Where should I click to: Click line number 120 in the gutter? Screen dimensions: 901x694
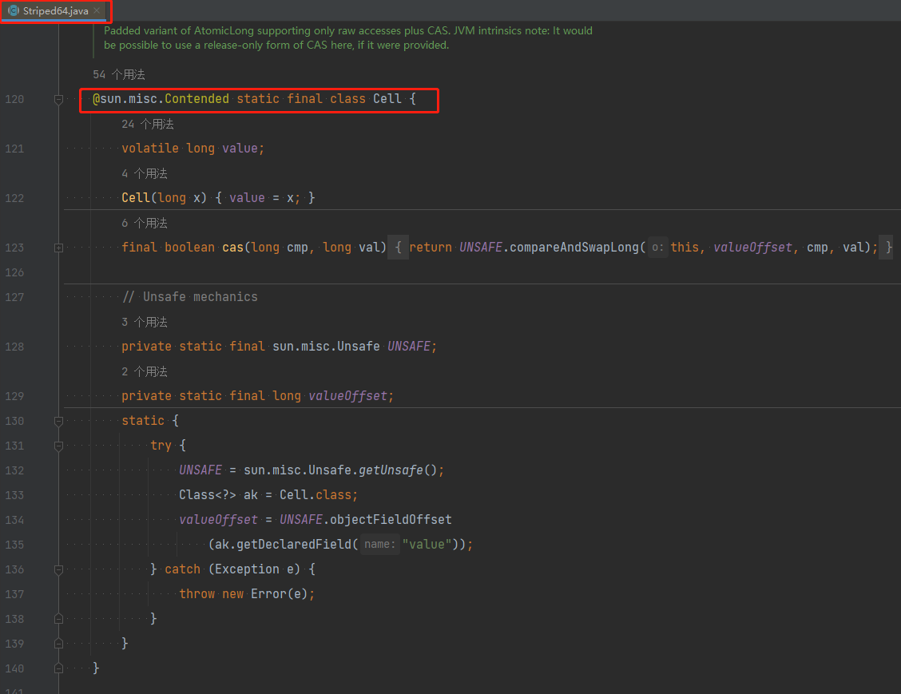[14, 99]
